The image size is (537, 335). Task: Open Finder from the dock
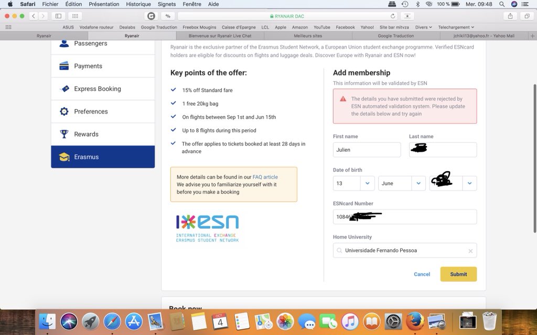click(x=47, y=322)
